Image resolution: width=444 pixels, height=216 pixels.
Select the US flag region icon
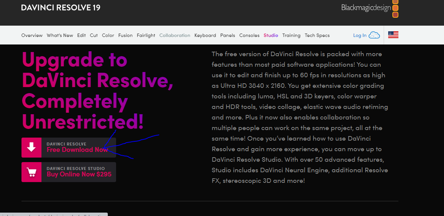(393, 35)
